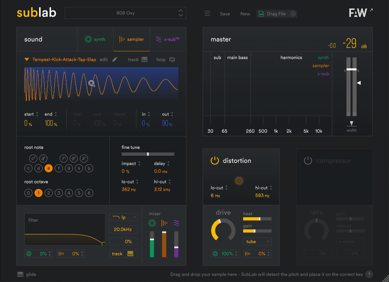
Task: Click the external link arrow beside FAW
Action: point(371,10)
